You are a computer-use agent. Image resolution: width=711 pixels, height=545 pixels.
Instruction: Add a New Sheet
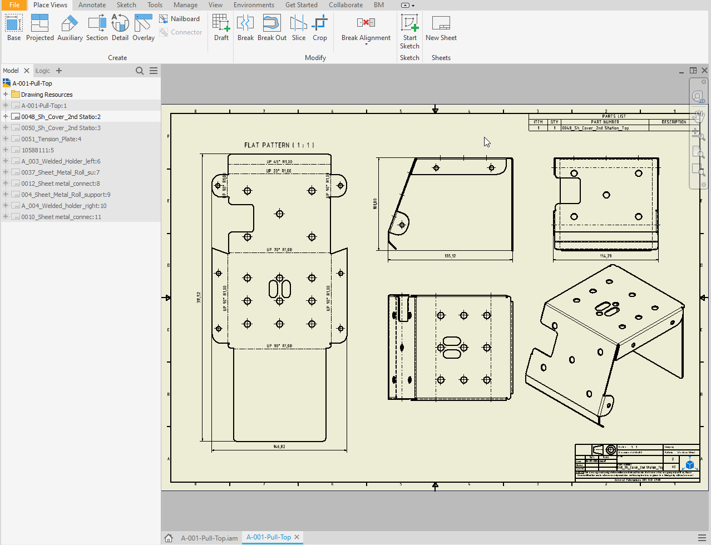441,27
